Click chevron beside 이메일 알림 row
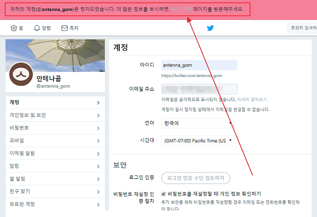317x217 pixels. pos(98,154)
